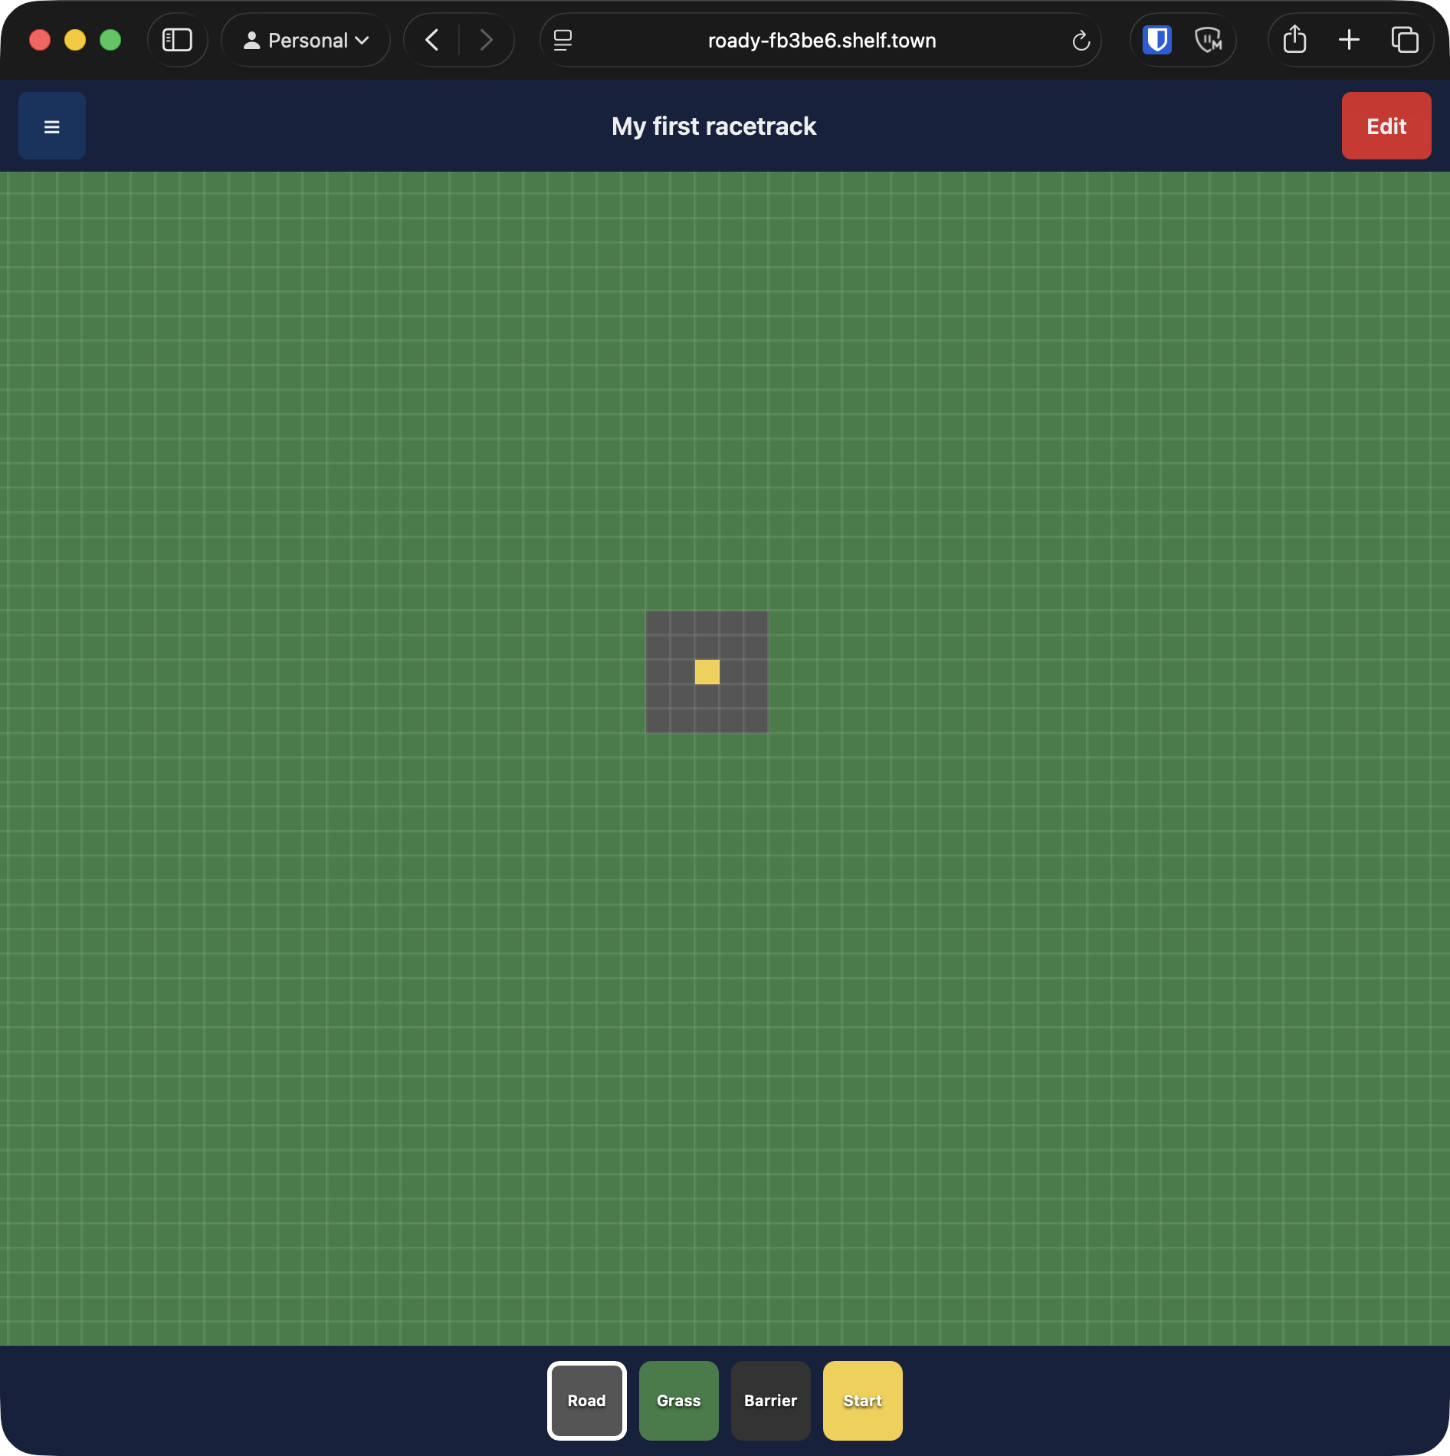Open the hamburger menu button

point(52,126)
